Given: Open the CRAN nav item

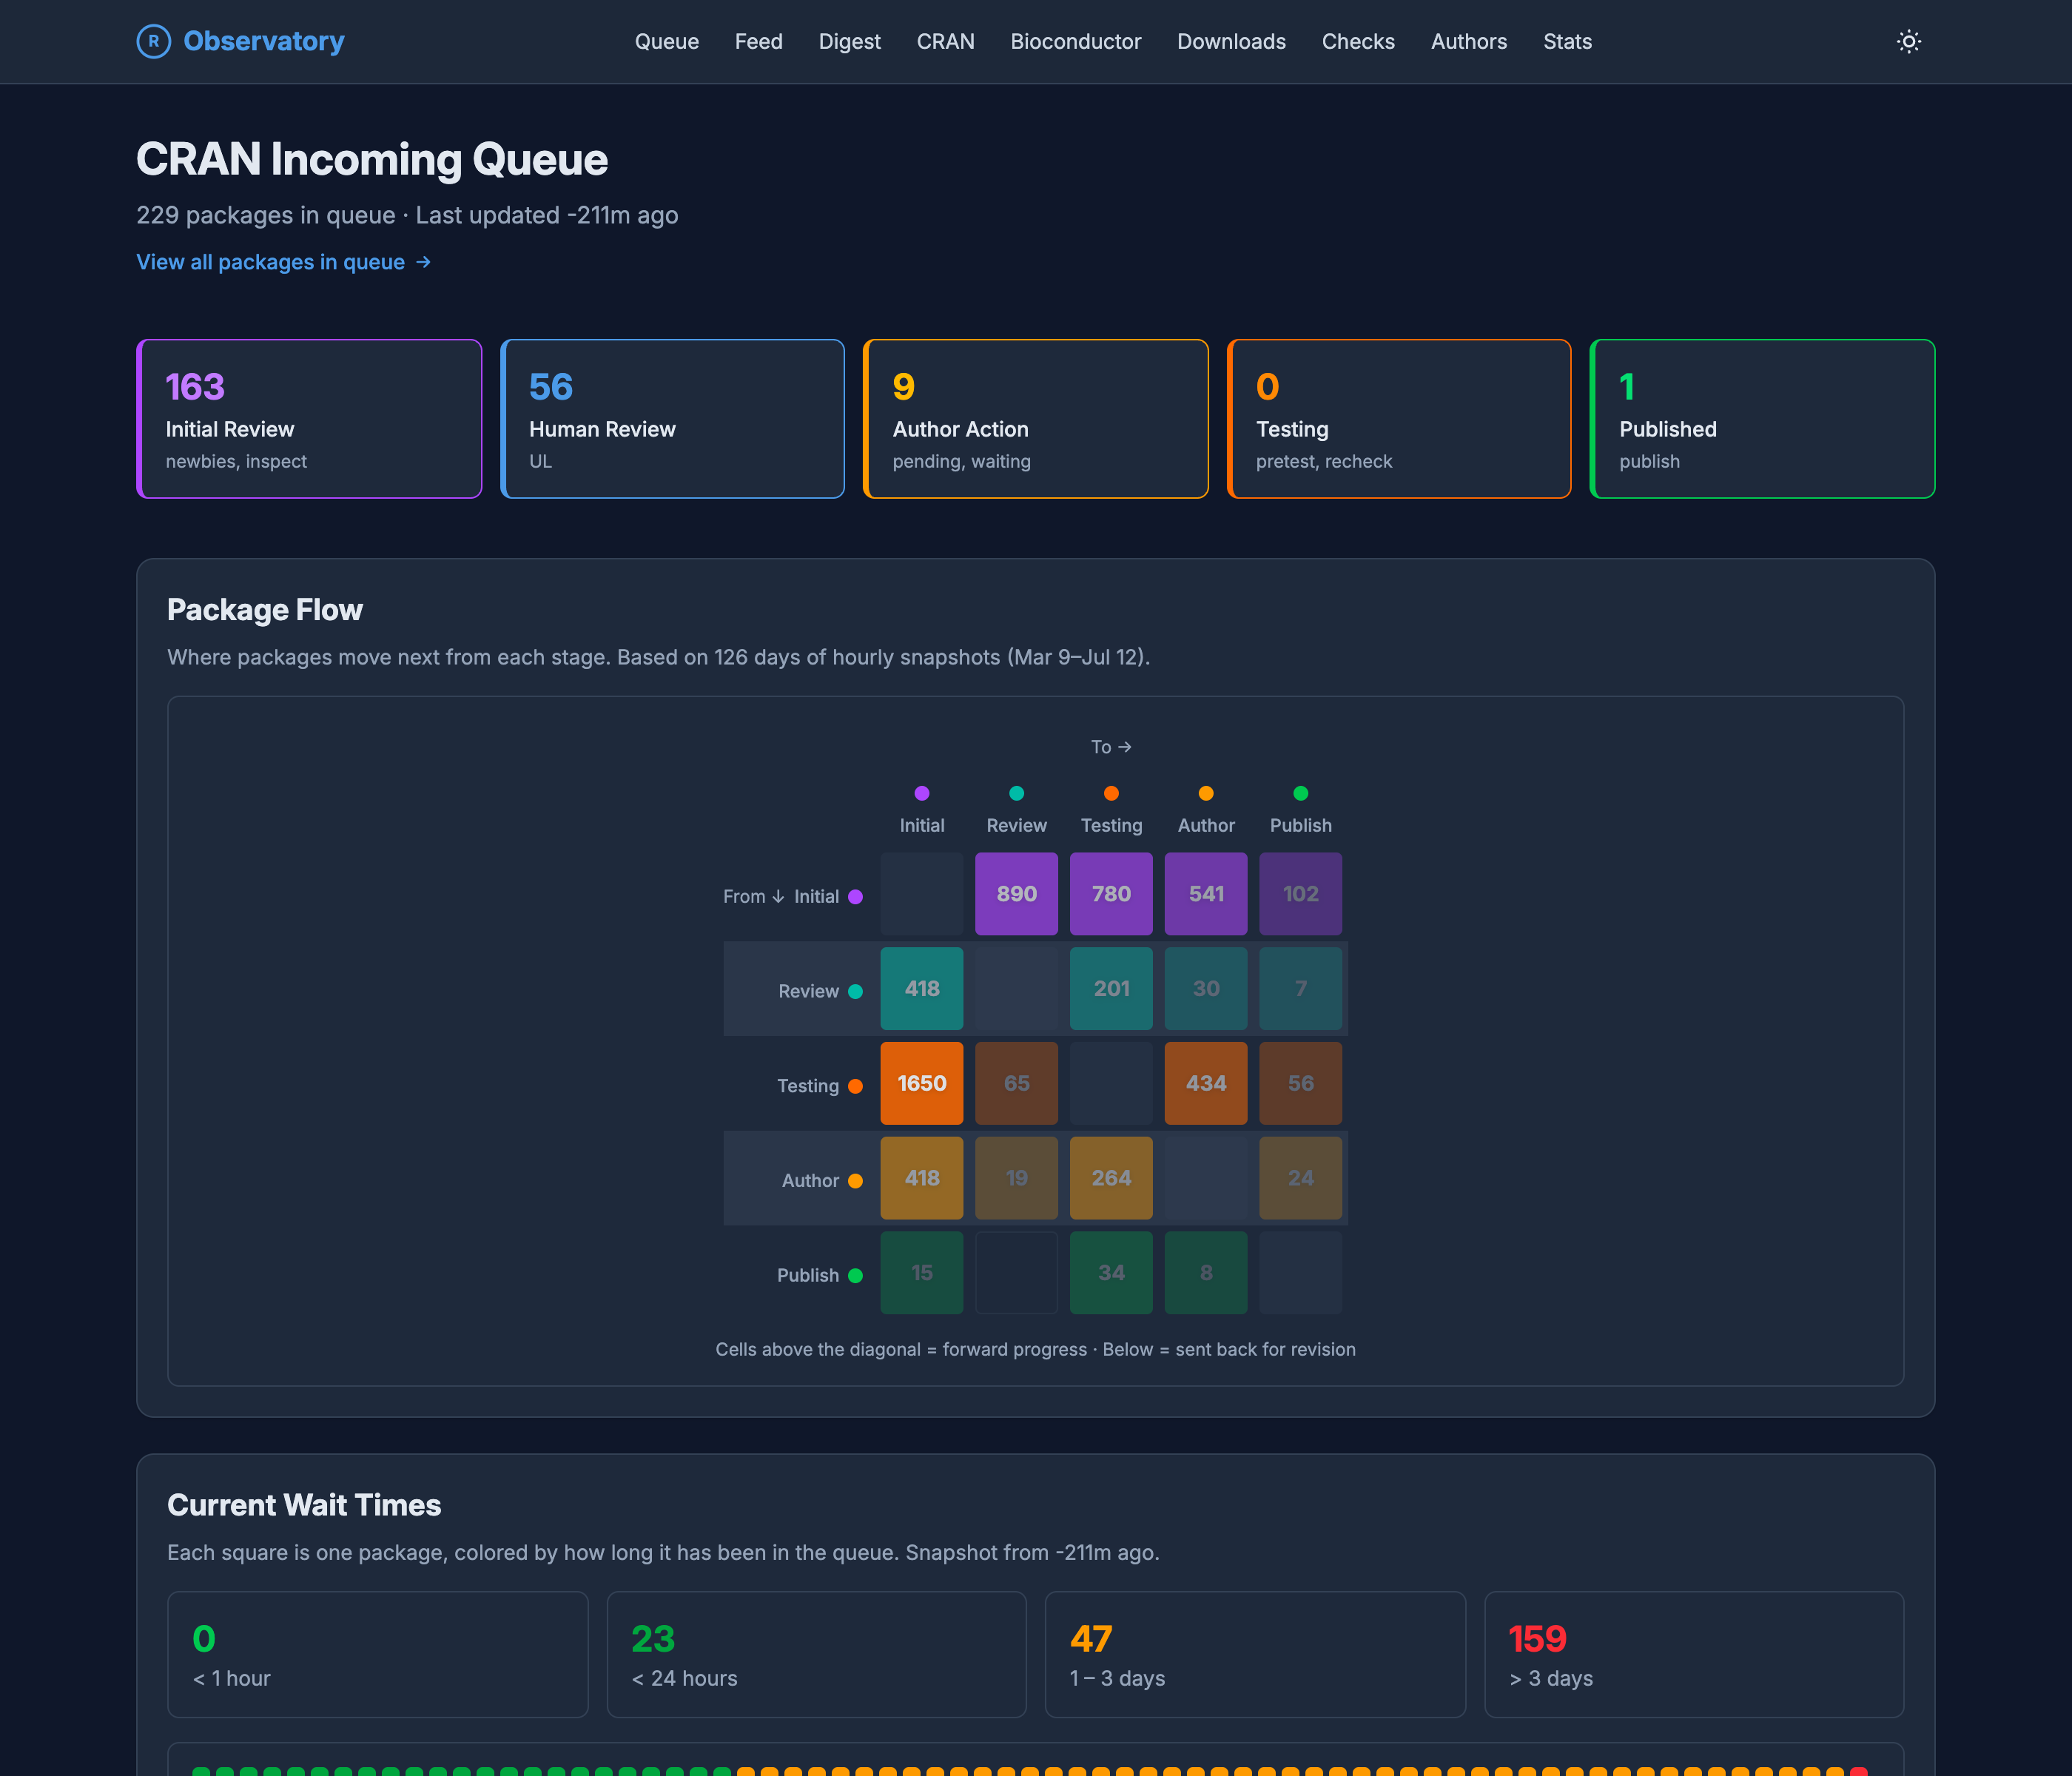Looking at the screenshot, I should click(x=945, y=41).
